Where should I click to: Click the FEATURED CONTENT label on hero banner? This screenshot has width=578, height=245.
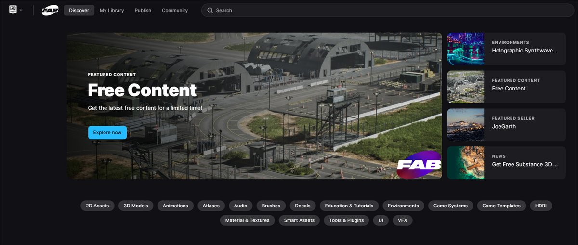point(112,75)
